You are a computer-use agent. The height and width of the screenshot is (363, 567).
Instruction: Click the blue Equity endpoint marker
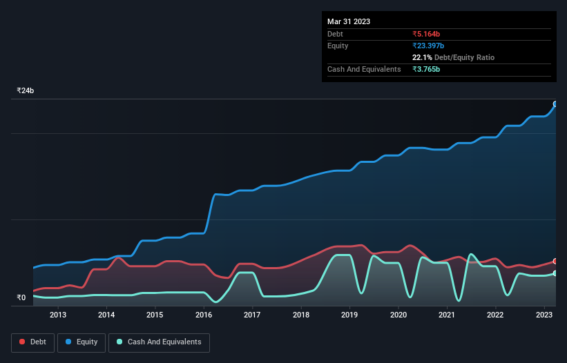[555, 104]
